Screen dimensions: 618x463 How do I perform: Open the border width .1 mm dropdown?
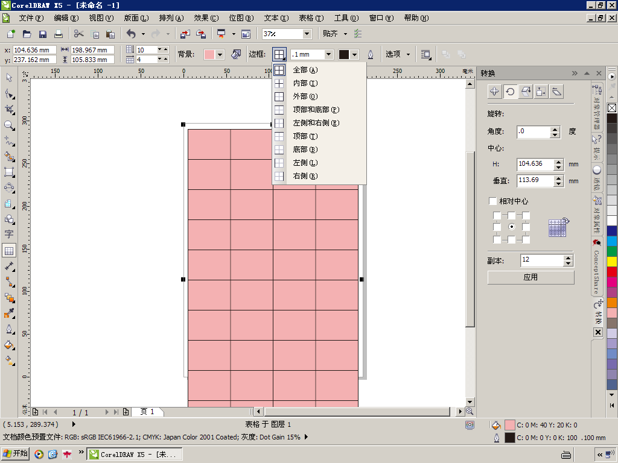pos(329,54)
